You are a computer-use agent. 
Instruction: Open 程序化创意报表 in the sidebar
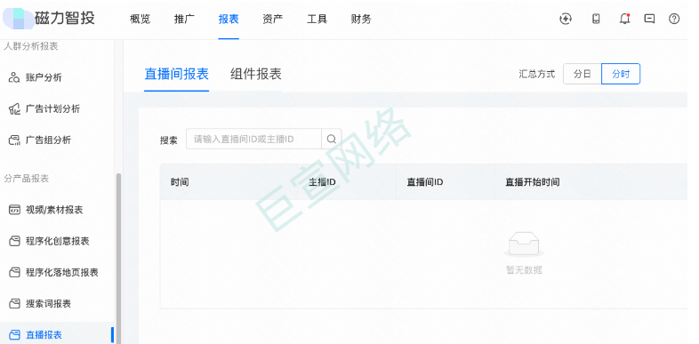click(x=57, y=241)
